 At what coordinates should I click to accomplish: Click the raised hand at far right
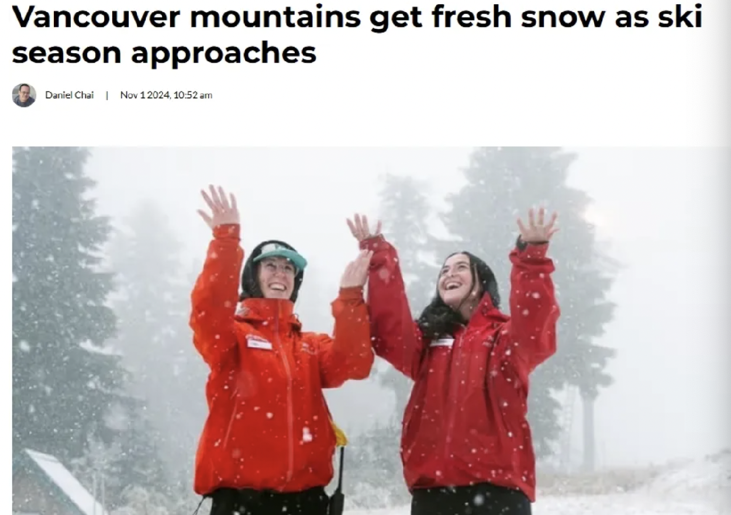point(537,225)
